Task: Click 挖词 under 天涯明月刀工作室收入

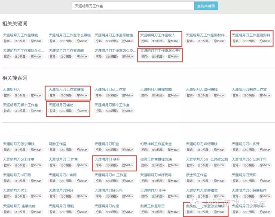Action: 144,41
